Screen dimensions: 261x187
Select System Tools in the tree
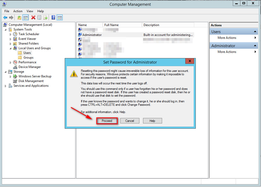(23, 29)
